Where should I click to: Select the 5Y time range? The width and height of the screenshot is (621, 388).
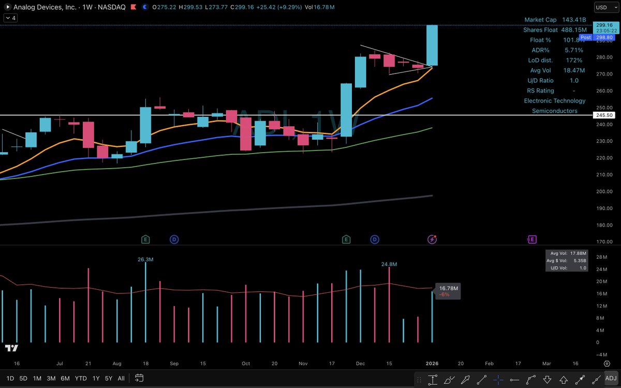pyautogui.click(x=108, y=378)
